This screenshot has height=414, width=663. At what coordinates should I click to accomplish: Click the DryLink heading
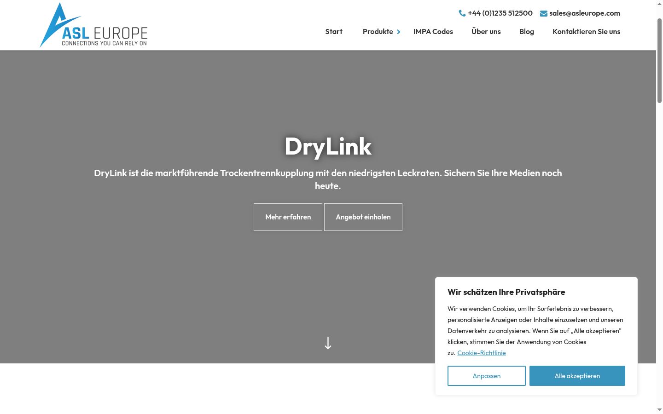pos(328,146)
